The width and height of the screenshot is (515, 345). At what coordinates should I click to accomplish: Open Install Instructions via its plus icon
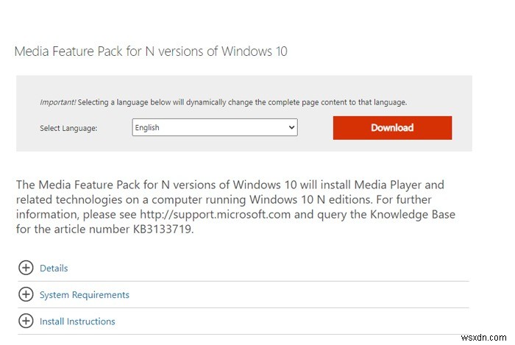click(26, 321)
